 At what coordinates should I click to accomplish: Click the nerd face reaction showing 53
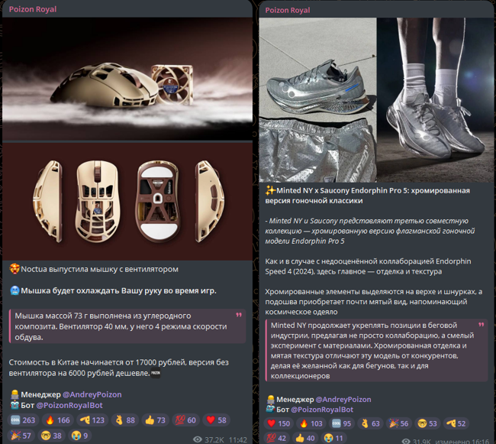tap(427, 423)
